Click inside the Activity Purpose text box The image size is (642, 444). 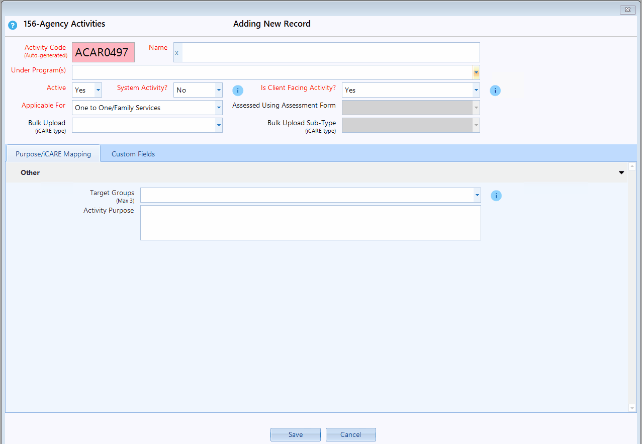(x=310, y=223)
